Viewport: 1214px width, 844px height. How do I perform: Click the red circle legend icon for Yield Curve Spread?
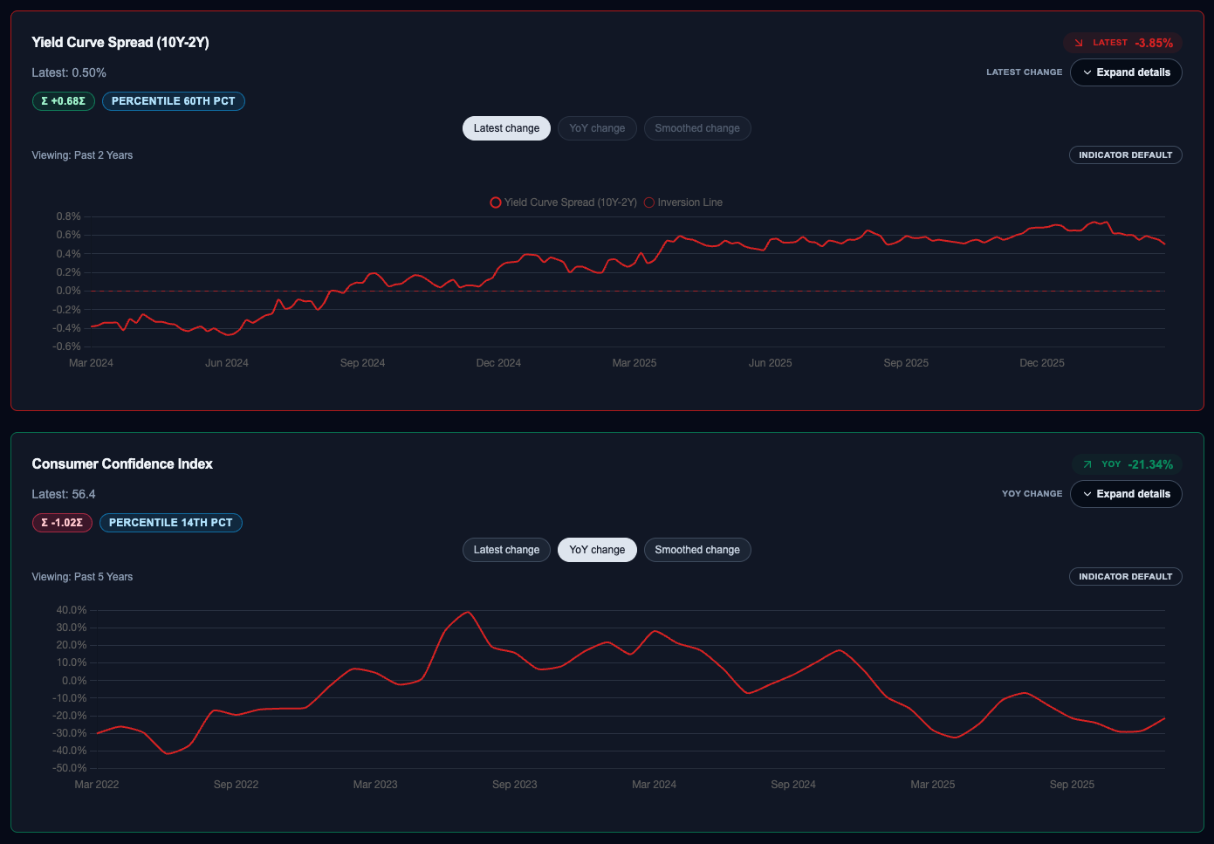click(x=495, y=202)
